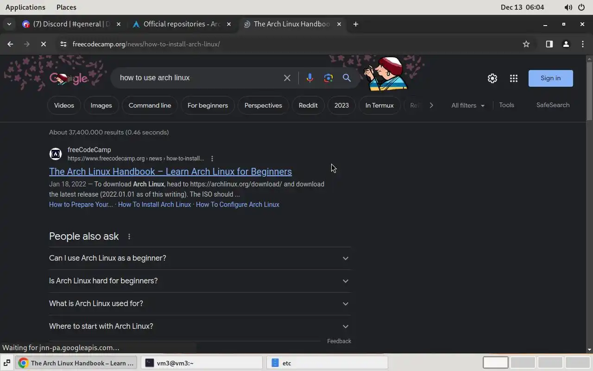Screen dimensions: 593x371
Task: Click the magnifier search button
Action: pyautogui.click(x=347, y=78)
